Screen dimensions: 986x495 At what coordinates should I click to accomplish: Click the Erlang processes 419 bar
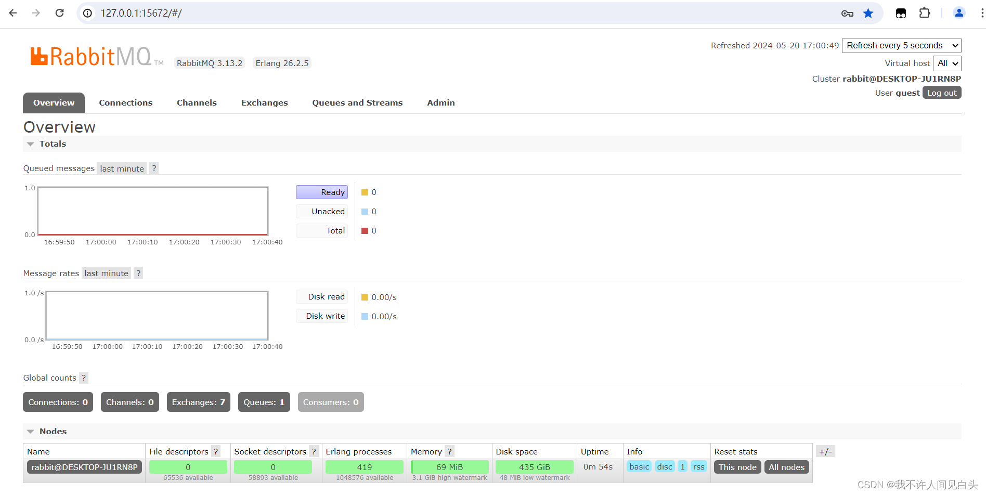(365, 467)
